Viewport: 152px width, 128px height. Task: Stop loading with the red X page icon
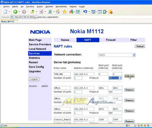(41, 12)
